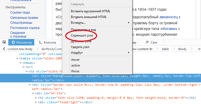Collapse div id mf-tfa node
This screenshot has width=201, height=104.
point(33,94)
